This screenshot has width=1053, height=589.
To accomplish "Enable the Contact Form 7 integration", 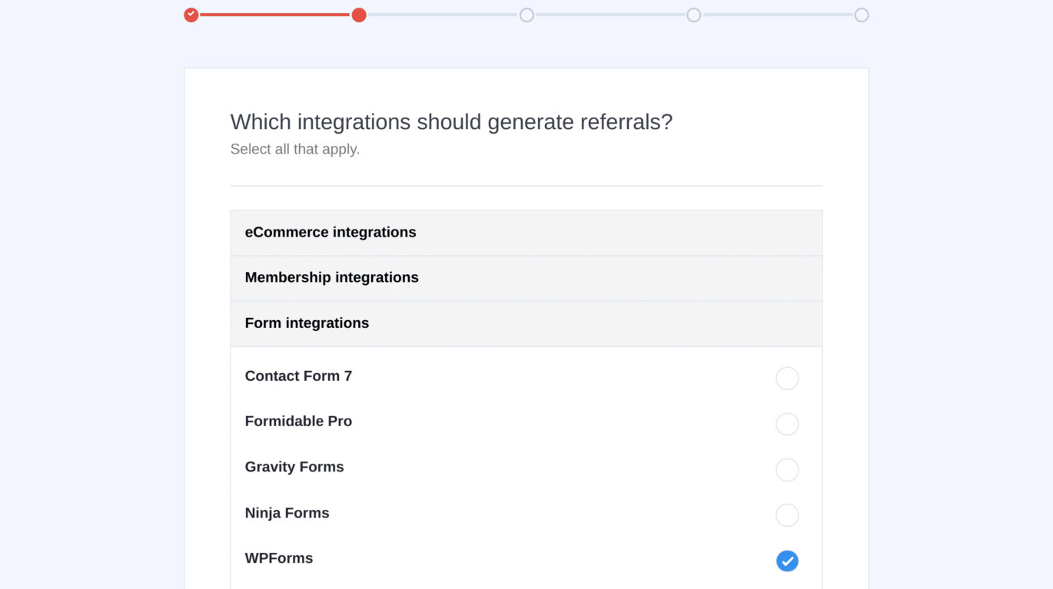I will coord(787,378).
